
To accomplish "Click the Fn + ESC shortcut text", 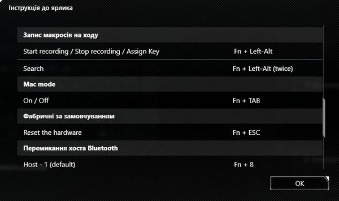I will [x=246, y=133].
